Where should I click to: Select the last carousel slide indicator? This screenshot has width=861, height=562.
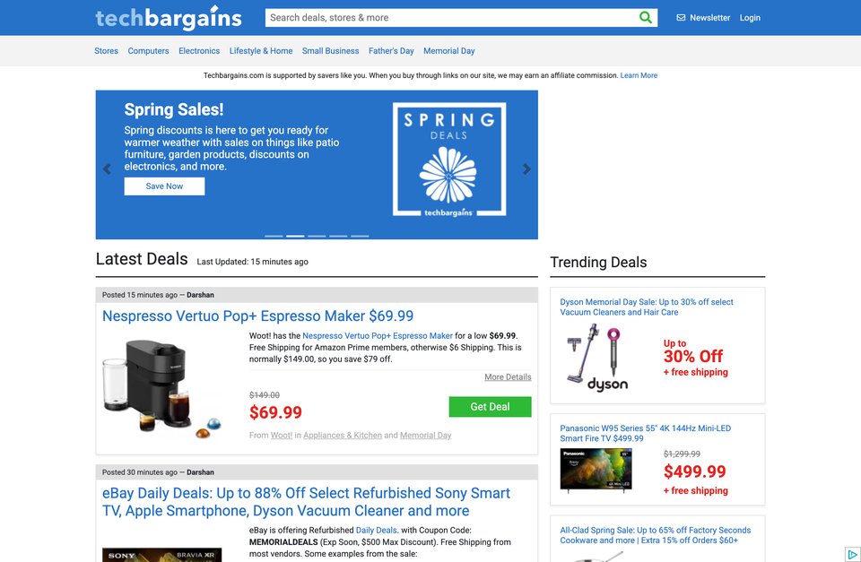360,236
